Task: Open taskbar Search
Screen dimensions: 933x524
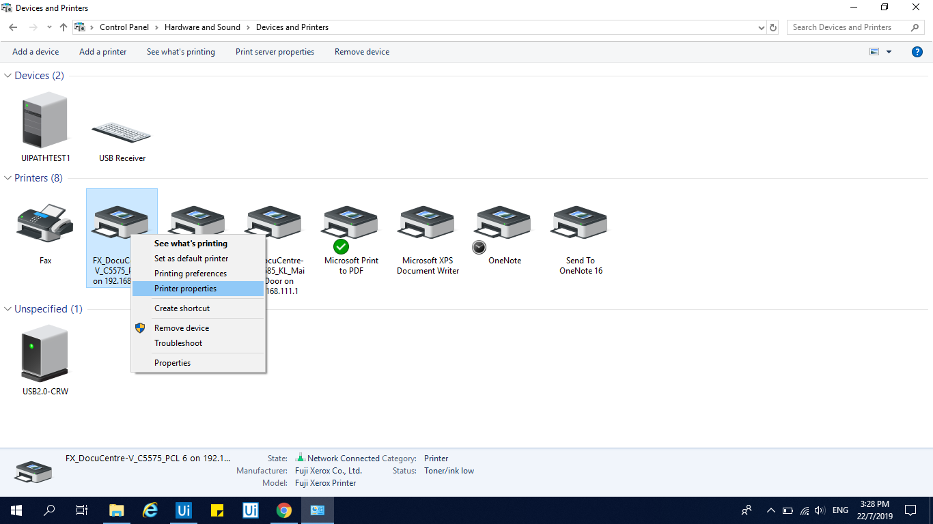Action: (49, 510)
